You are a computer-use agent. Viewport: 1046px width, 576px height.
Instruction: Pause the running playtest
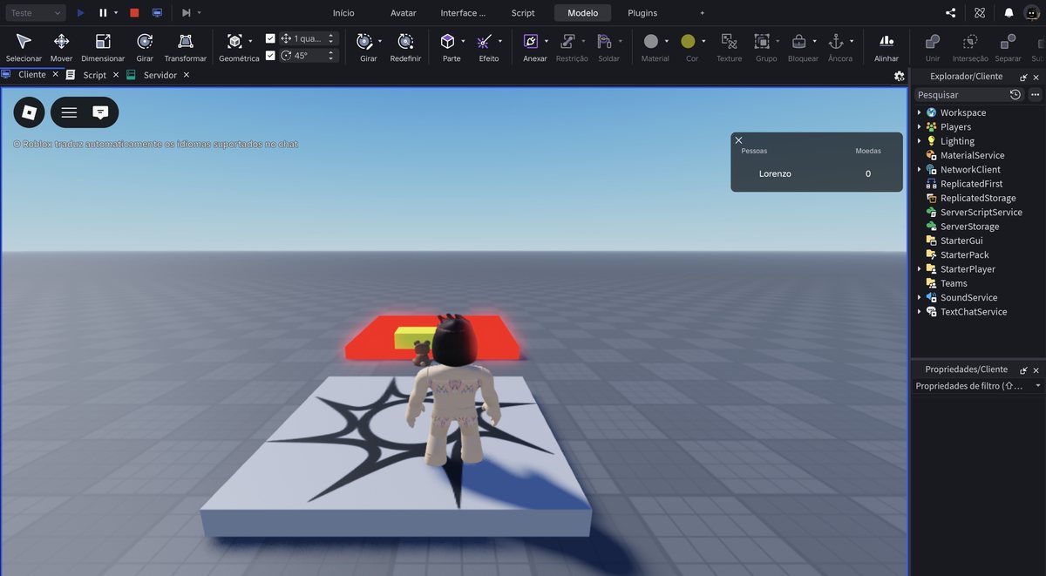click(x=103, y=13)
